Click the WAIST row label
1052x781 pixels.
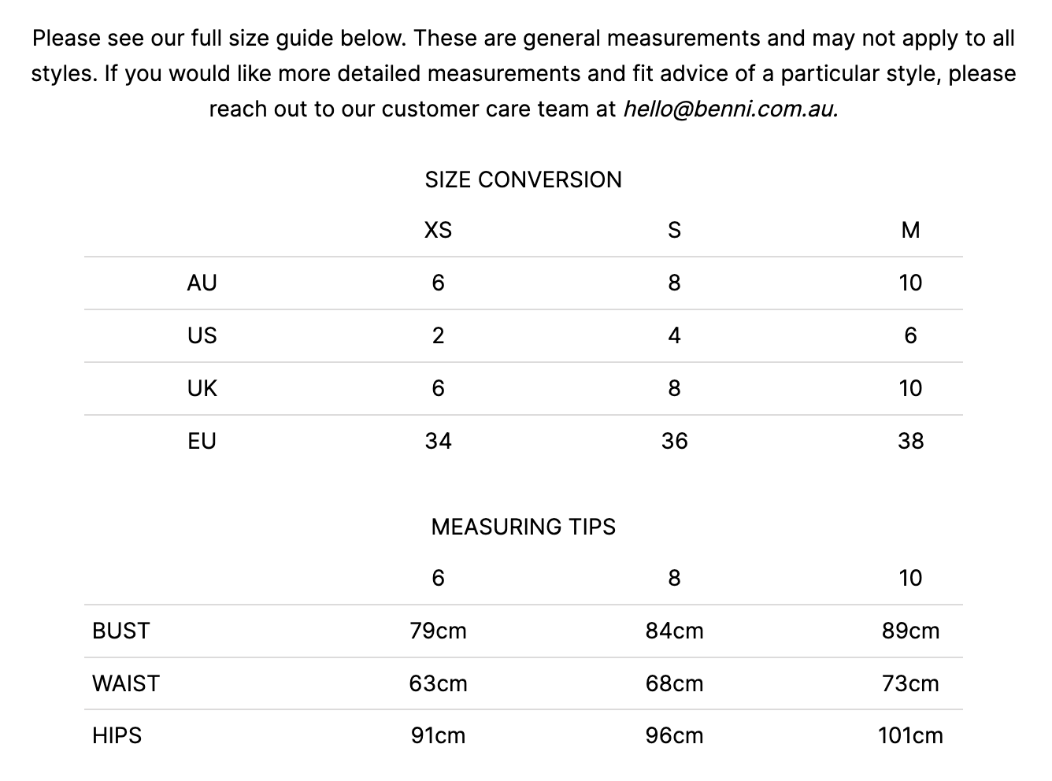[x=126, y=683]
